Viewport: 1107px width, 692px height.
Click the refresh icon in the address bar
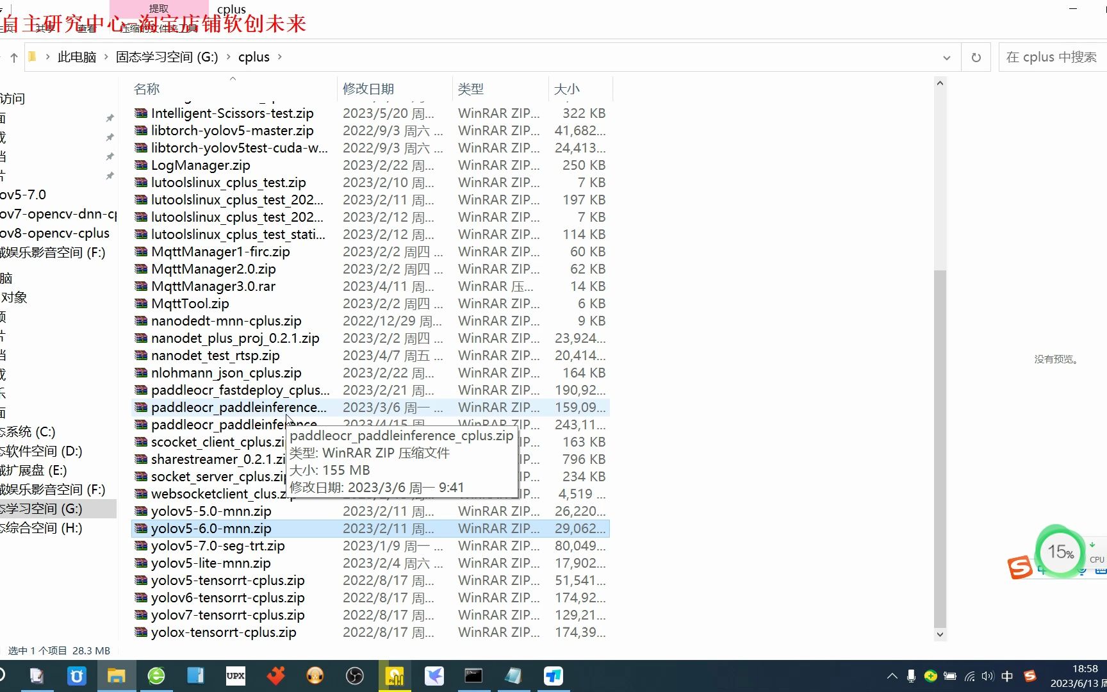point(976,57)
